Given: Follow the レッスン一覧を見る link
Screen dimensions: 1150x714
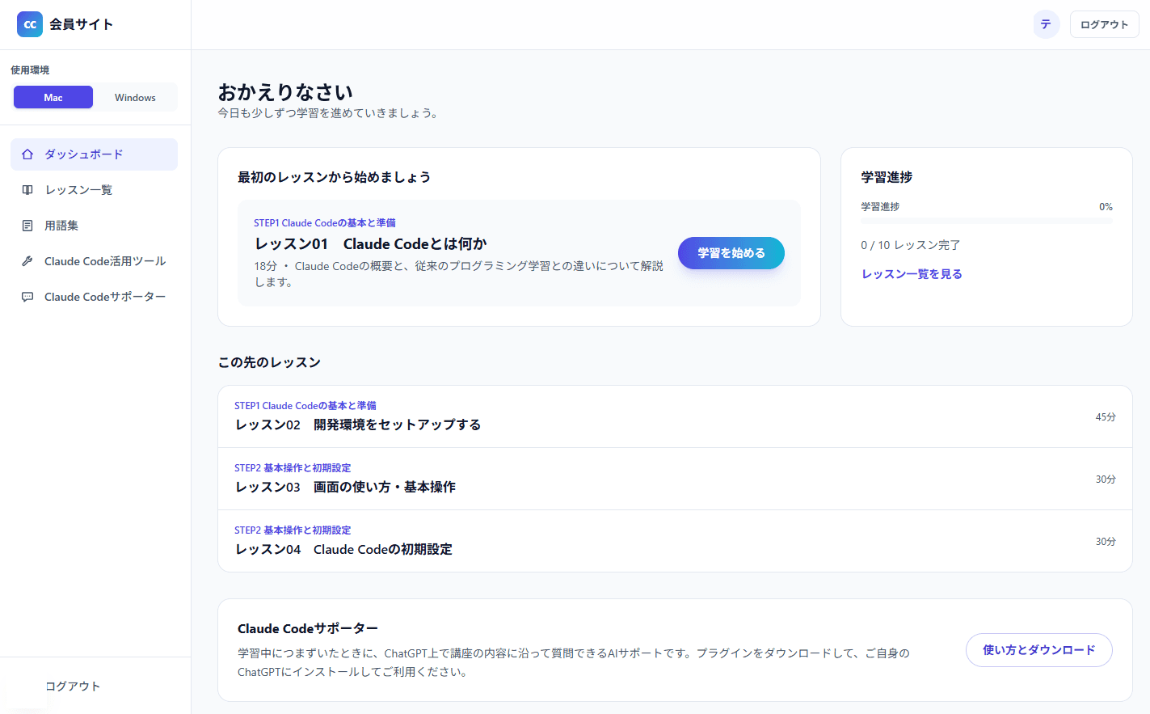Looking at the screenshot, I should [x=912, y=274].
